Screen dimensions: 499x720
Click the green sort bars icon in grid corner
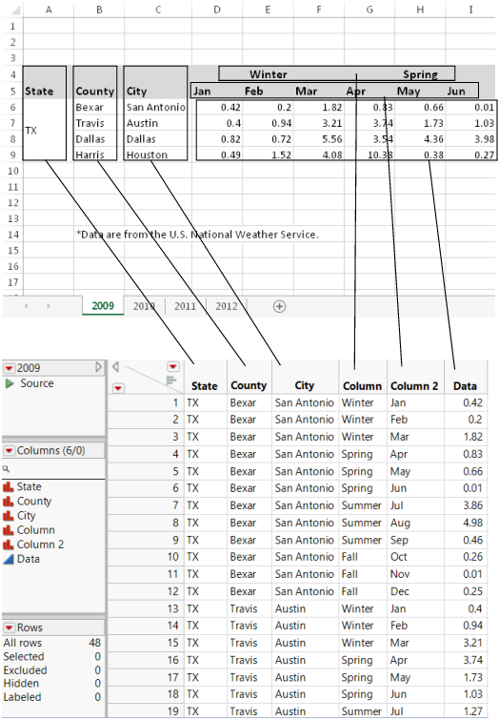tap(171, 381)
